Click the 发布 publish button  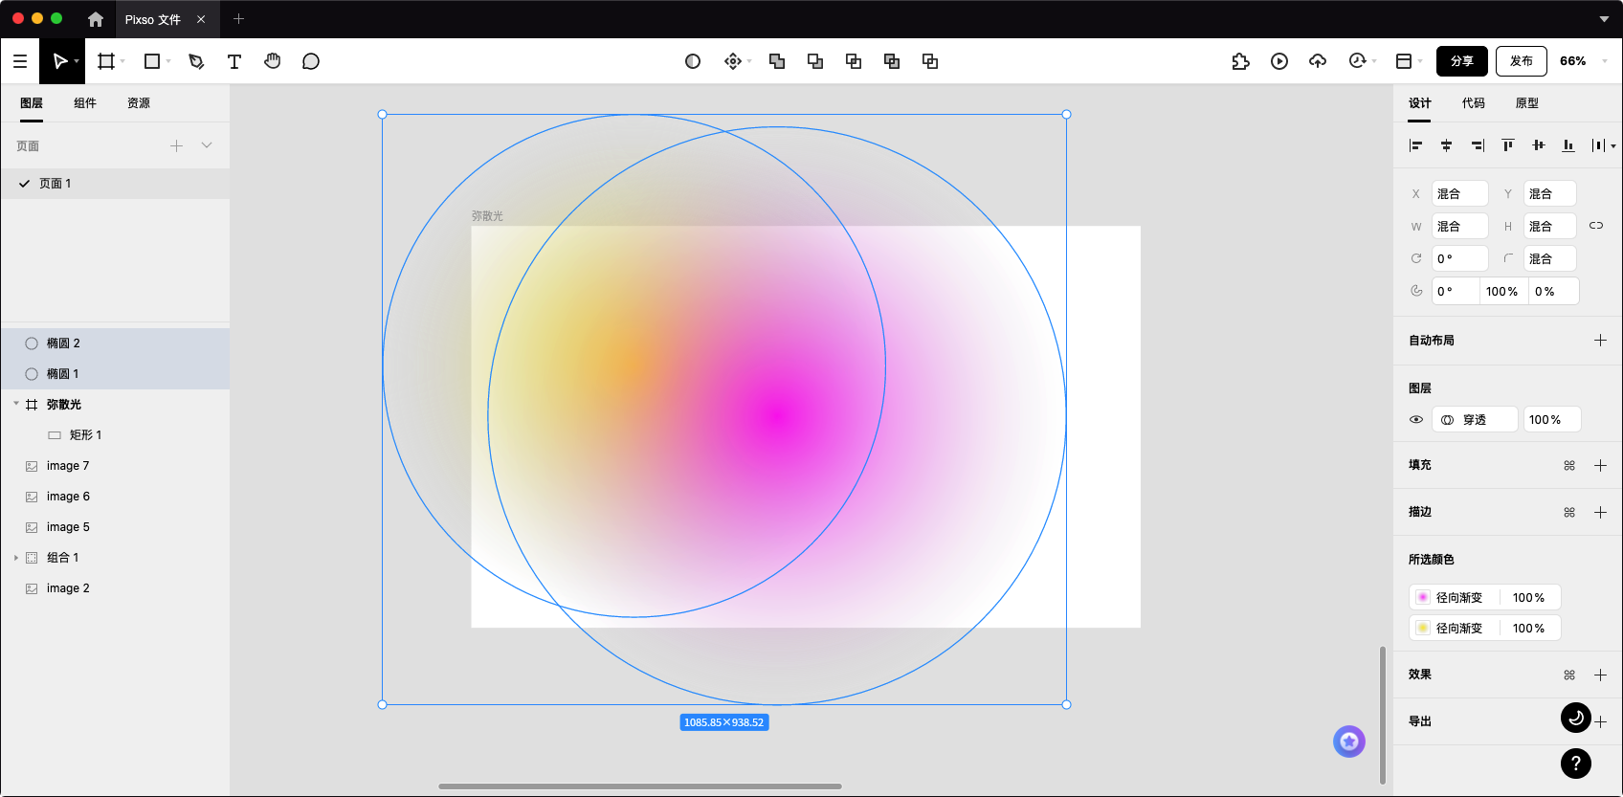(x=1522, y=61)
